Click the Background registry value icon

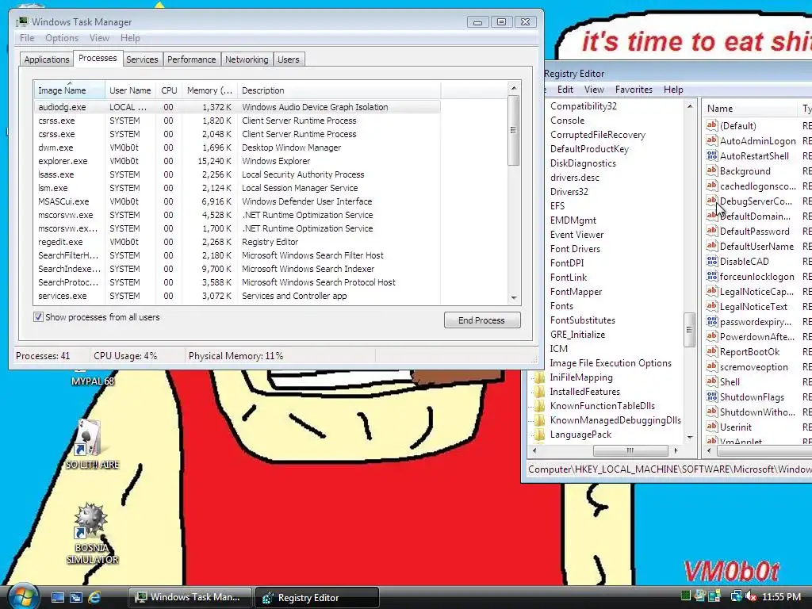tap(712, 170)
